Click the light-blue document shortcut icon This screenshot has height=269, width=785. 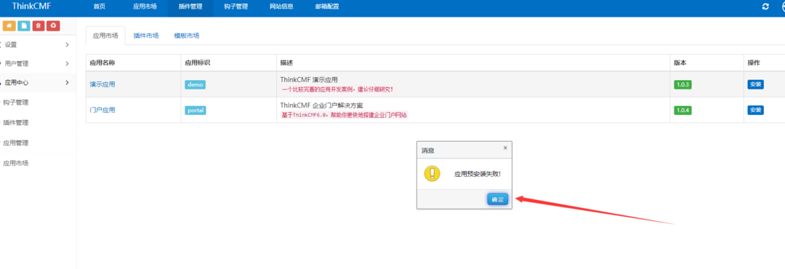(23, 26)
